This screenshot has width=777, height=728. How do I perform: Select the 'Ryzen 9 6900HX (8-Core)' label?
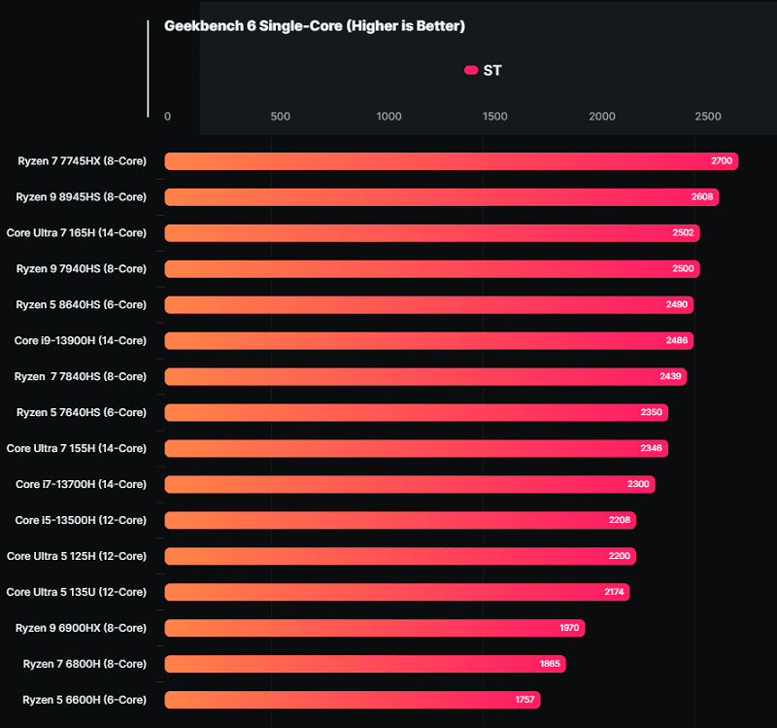(x=81, y=628)
